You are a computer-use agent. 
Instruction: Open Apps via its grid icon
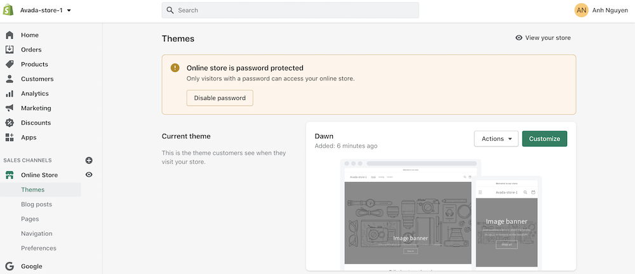pyautogui.click(x=10, y=137)
